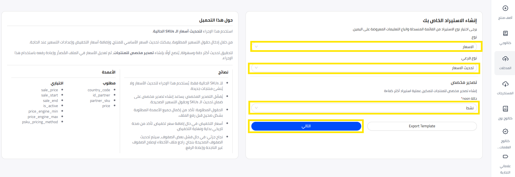The width and height of the screenshot is (515, 177).
Task: Select المستخرجات label in sidebar menu
Action: coord(505,93)
